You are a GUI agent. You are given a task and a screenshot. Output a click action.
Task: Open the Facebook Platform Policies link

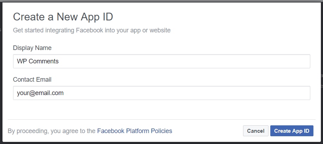click(x=134, y=131)
